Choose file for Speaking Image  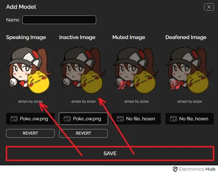pos(30,119)
